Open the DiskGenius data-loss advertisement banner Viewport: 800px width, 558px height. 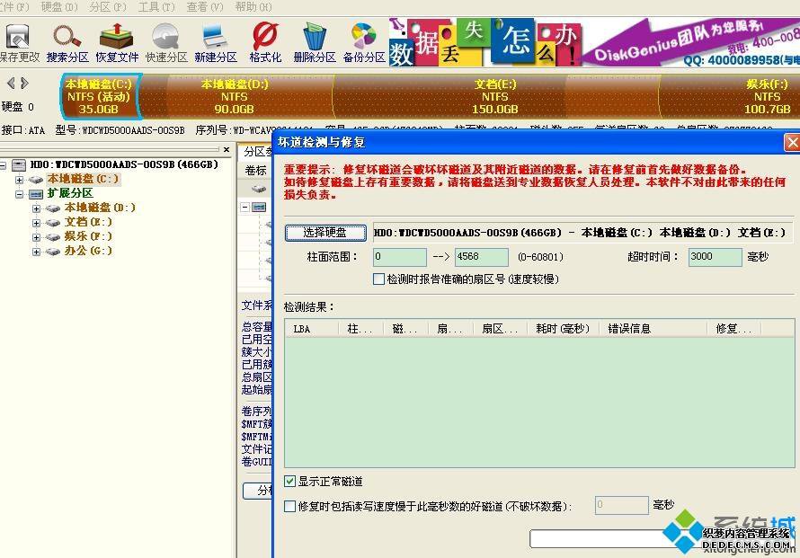click(594, 42)
